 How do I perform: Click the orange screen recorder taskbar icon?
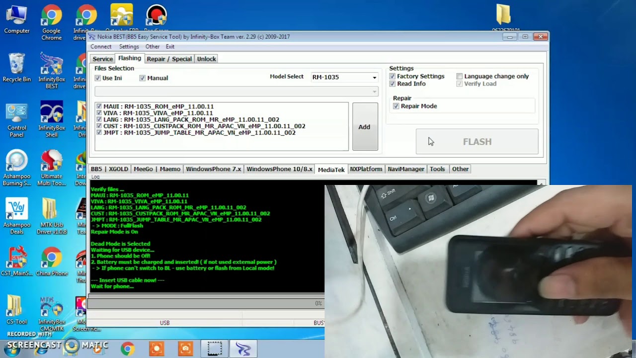pos(157,349)
